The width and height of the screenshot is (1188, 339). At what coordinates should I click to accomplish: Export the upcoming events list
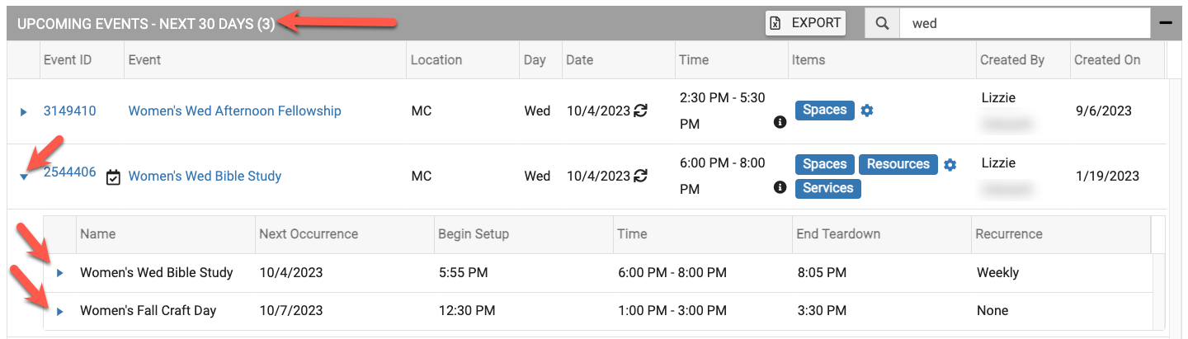805,23
